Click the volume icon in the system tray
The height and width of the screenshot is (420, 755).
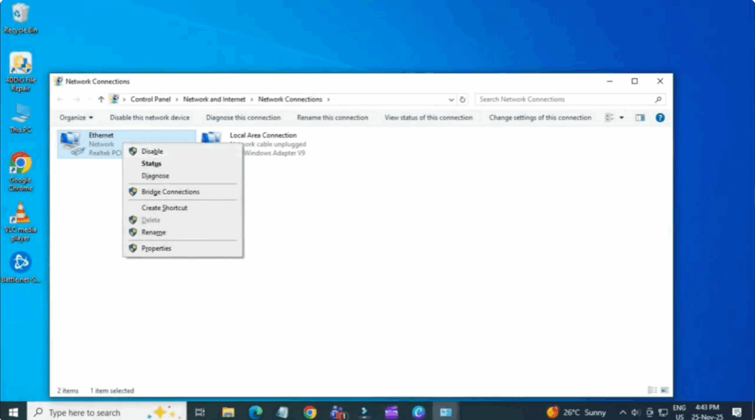click(636, 413)
